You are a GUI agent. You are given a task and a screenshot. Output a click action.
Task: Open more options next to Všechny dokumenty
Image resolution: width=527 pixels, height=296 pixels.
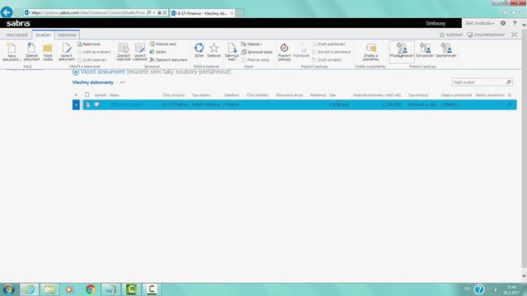point(123,82)
